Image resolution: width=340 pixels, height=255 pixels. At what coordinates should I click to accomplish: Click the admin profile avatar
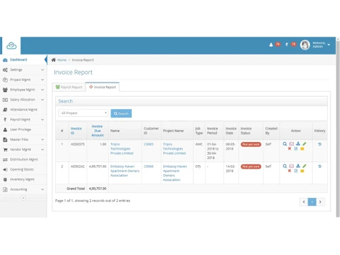(305, 45)
